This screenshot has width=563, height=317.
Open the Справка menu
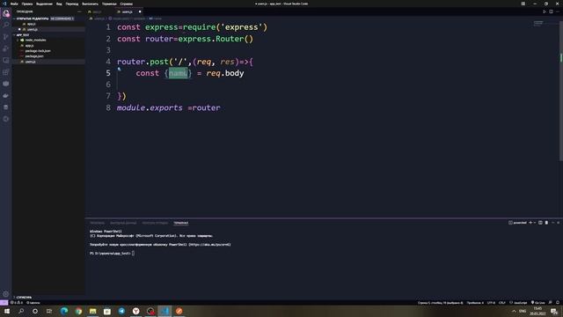coord(127,4)
